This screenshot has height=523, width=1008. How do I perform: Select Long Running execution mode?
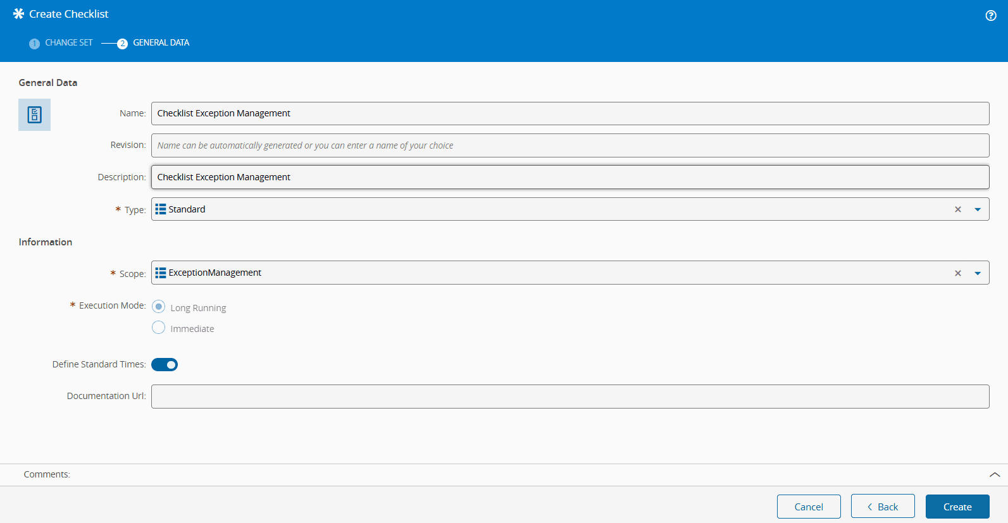(159, 307)
